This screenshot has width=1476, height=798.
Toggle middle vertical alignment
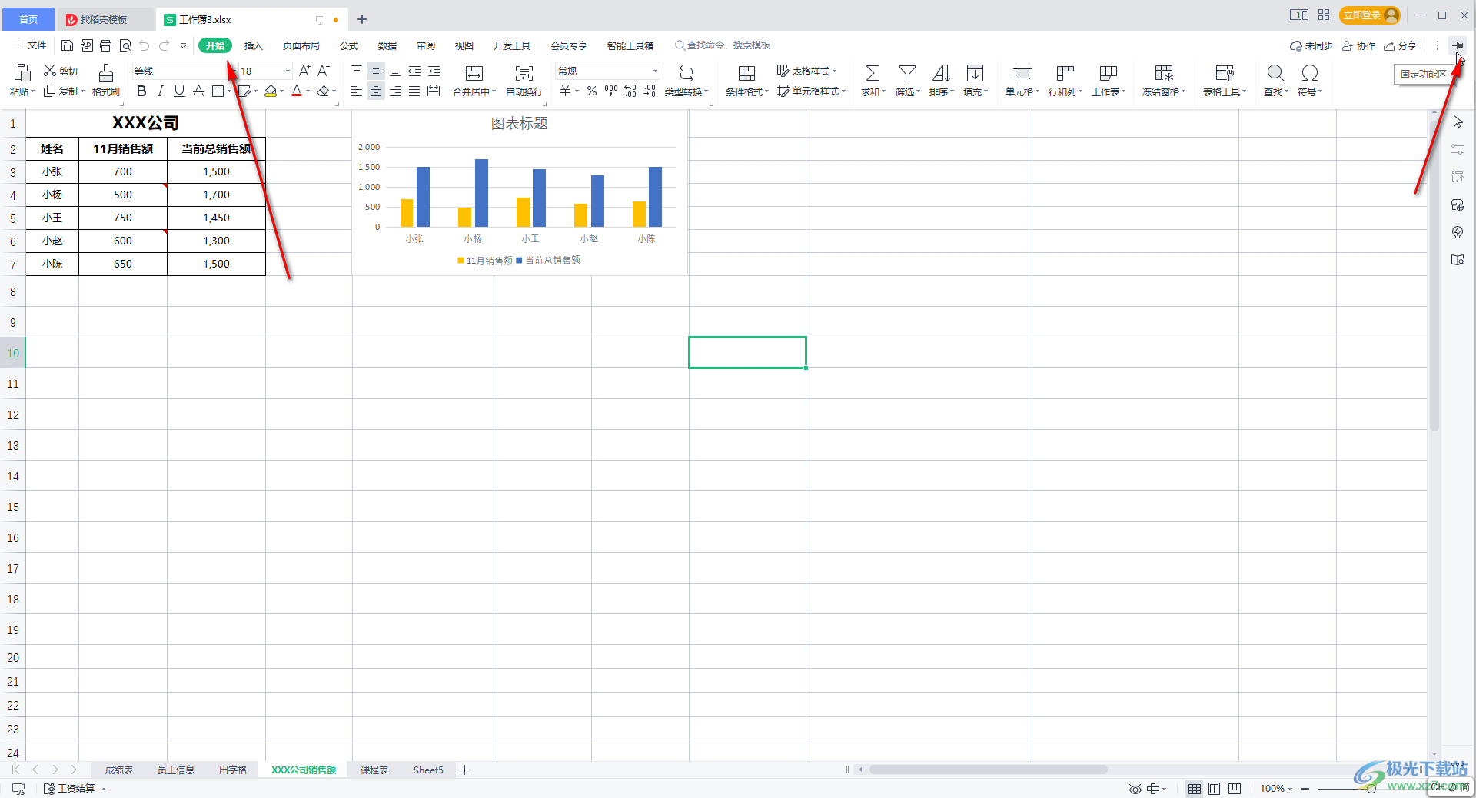tap(376, 71)
